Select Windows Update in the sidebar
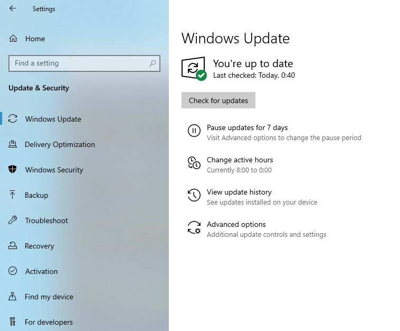Screen dimensions: 400x331 point(53,119)
